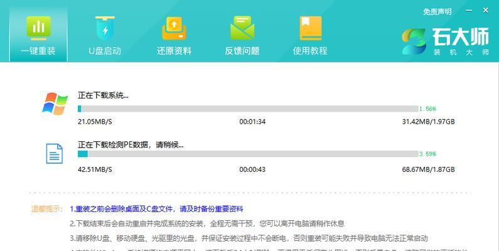The image size is (499, 251).
Task: Close the 石大师 window
Action: click(x=486, y=10)
